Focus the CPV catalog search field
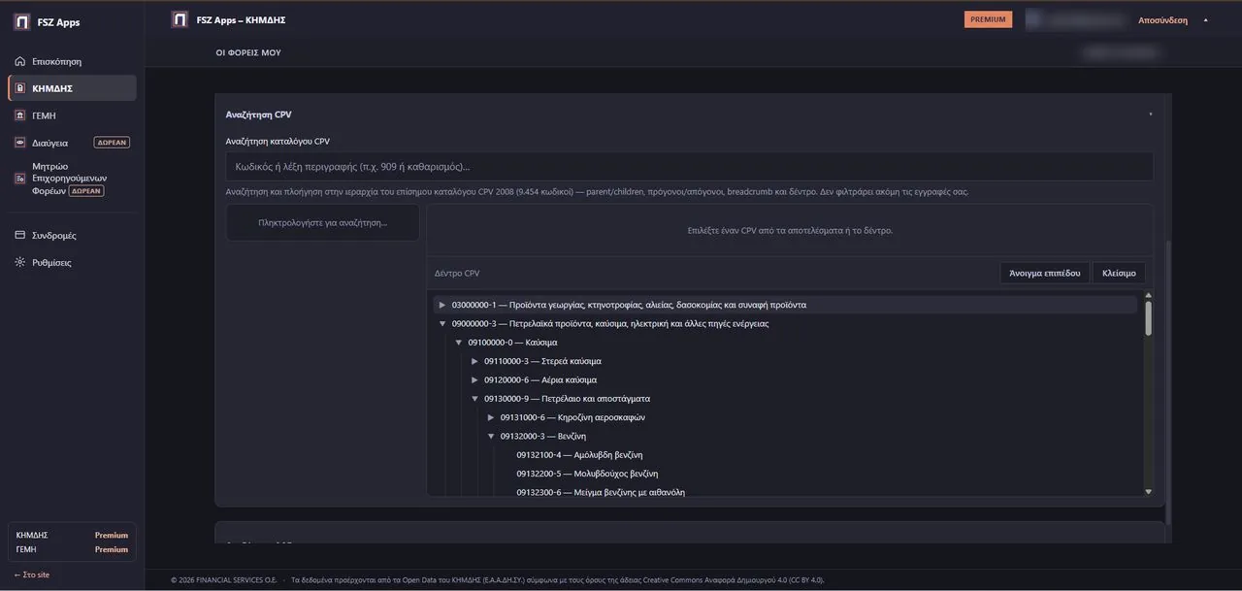This screenshot has height=591, width=1242. (x=689, y=166)
